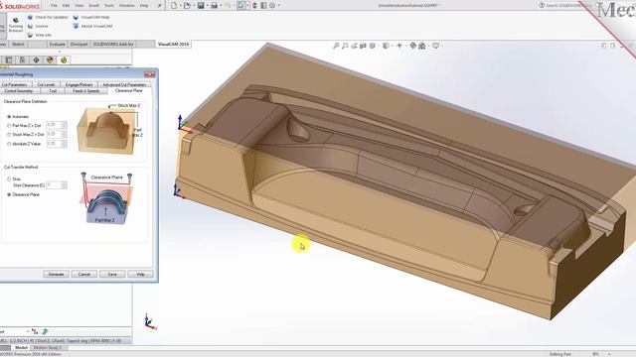Click Cancel in roughing dialog
Image resolution: width=636 pixels, height=357 pixels.
pos(83,274)
